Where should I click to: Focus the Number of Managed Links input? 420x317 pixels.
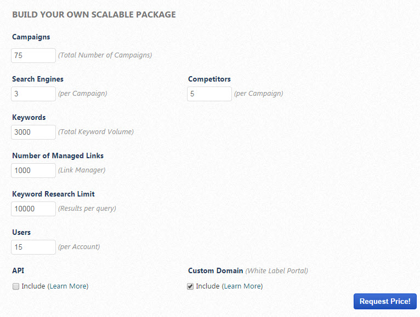(33, 170)
